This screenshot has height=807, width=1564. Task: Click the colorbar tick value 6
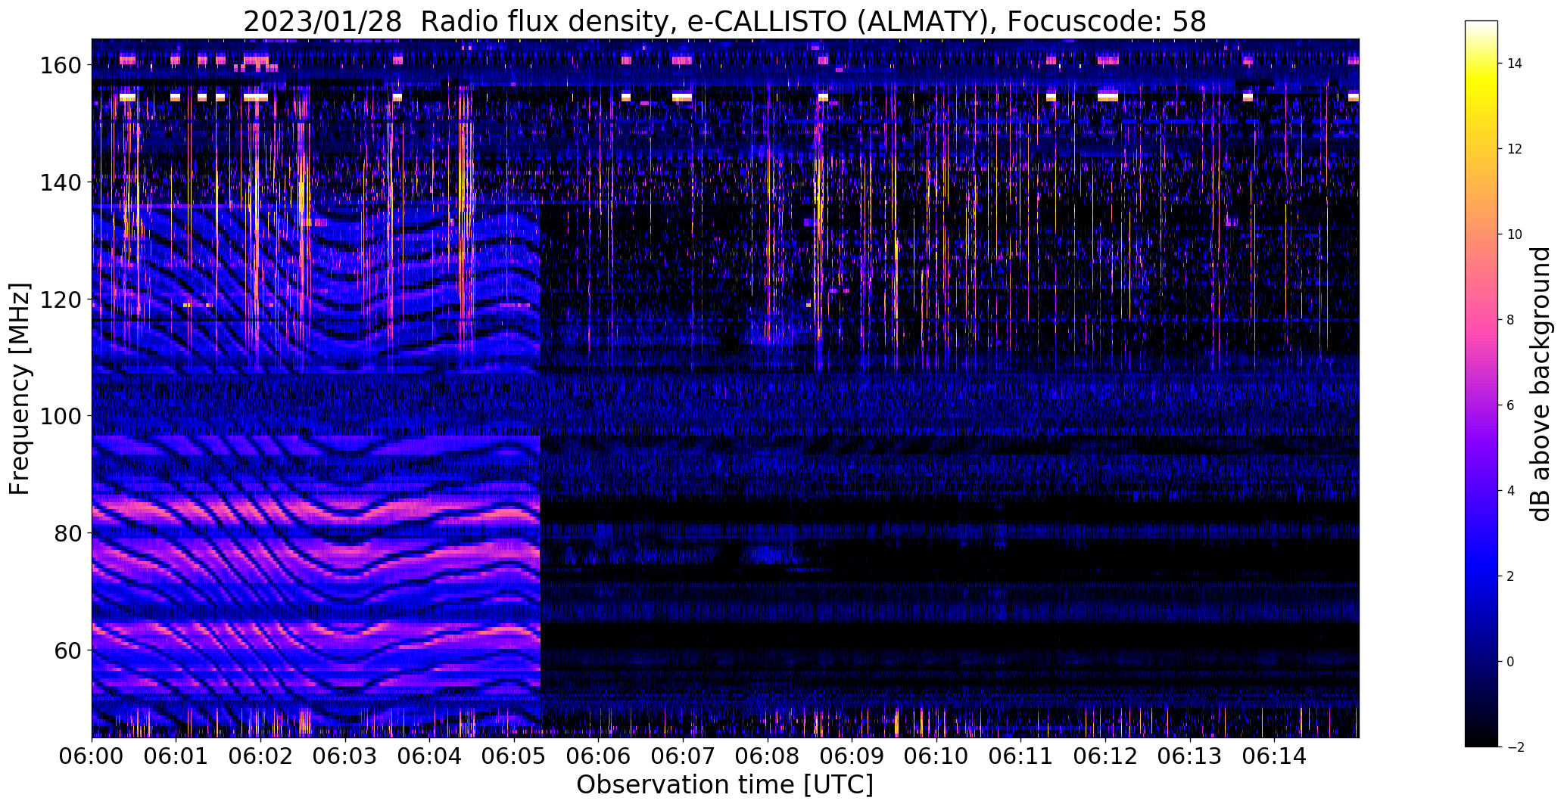point(1511,405)
